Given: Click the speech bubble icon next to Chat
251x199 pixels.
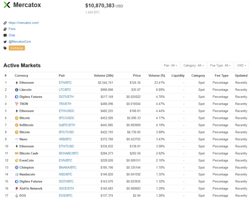Looking at the screenshot, I should point(5,35).
